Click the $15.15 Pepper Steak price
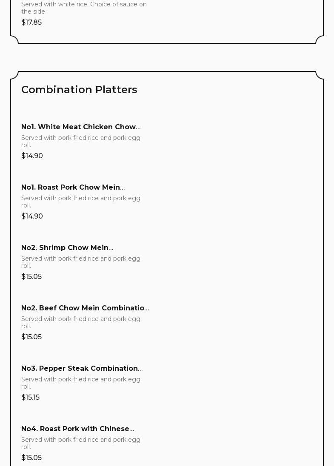The height and width of the screenshot is (466, 334). 30,398
